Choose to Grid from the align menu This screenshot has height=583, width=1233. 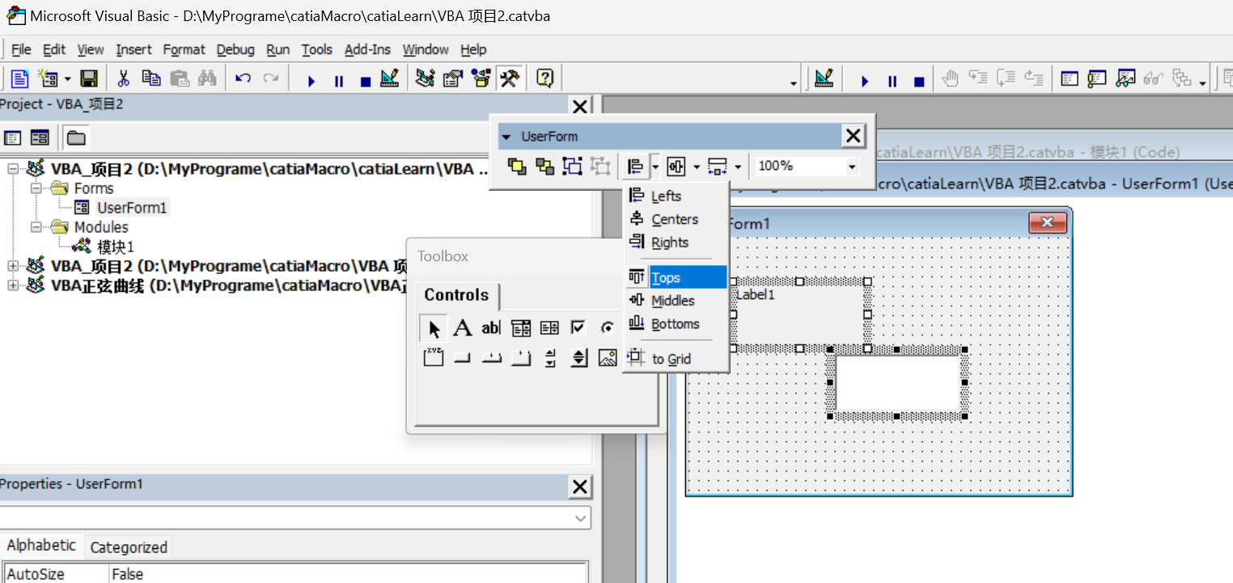tap(676, 359)
